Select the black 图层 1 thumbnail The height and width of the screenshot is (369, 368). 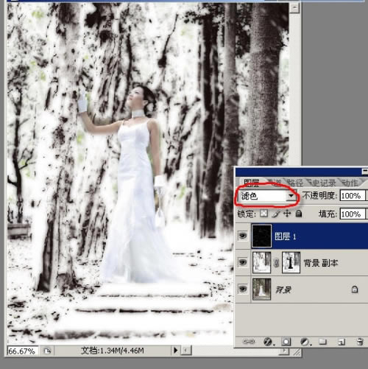pyautogui.click(x=261, y=236)
